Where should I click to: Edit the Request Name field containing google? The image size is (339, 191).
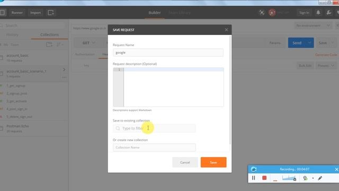168,53
